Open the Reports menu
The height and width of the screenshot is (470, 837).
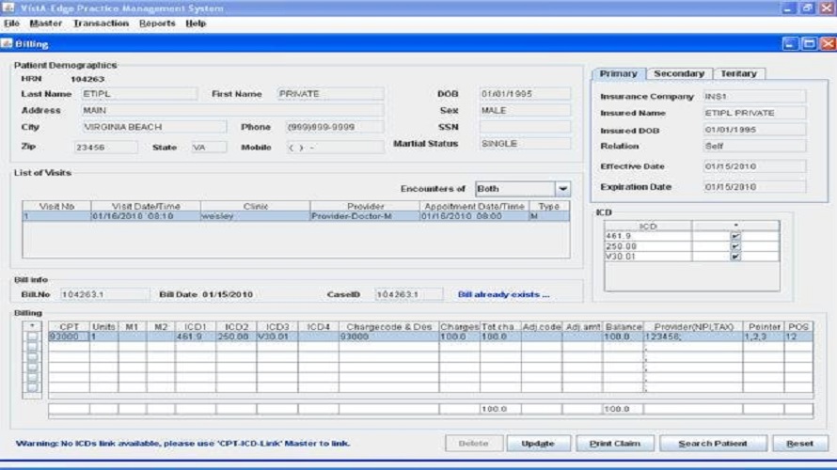tap(157, 23)
